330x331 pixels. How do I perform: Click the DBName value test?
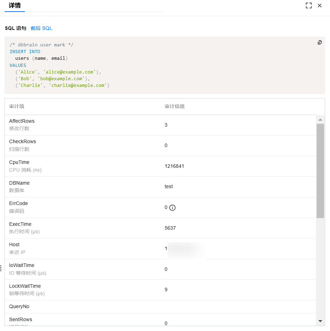[x=169, y=186]
